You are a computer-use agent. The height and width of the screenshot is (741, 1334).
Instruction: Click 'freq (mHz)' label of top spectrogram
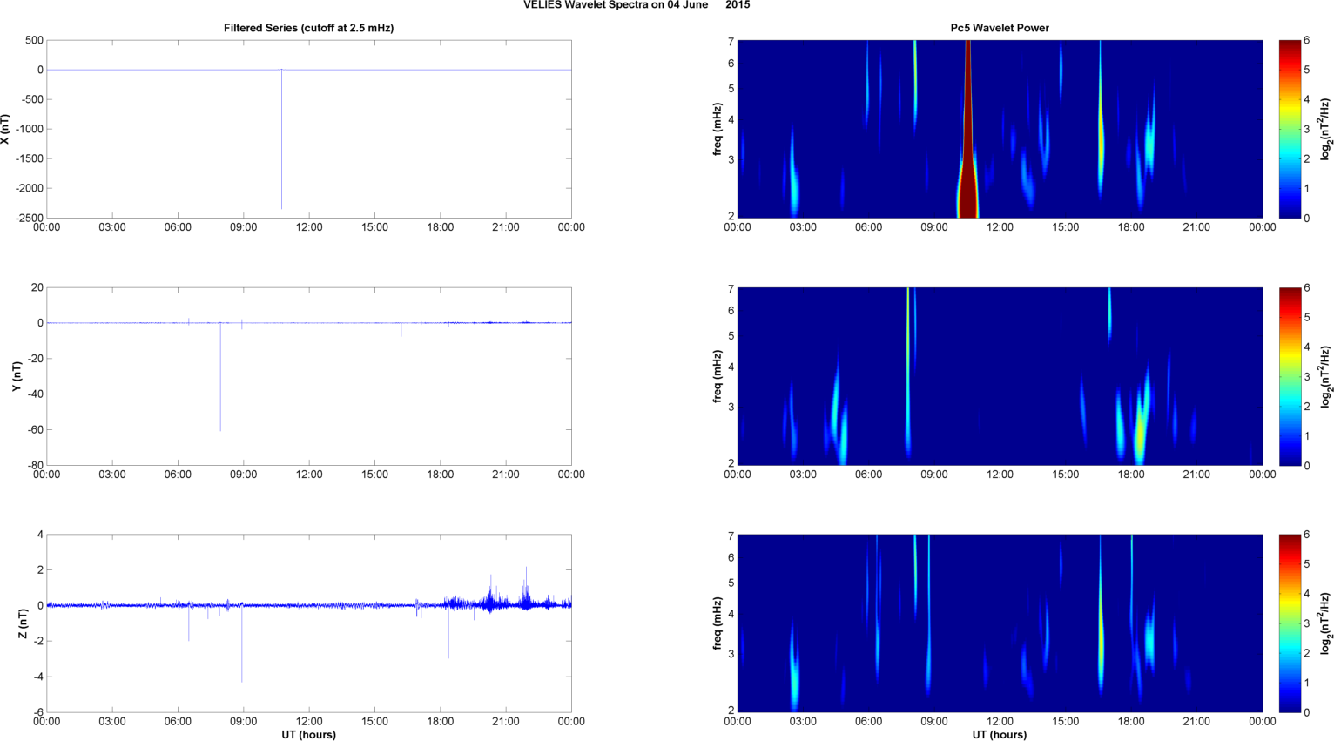(x=718, y=129)
